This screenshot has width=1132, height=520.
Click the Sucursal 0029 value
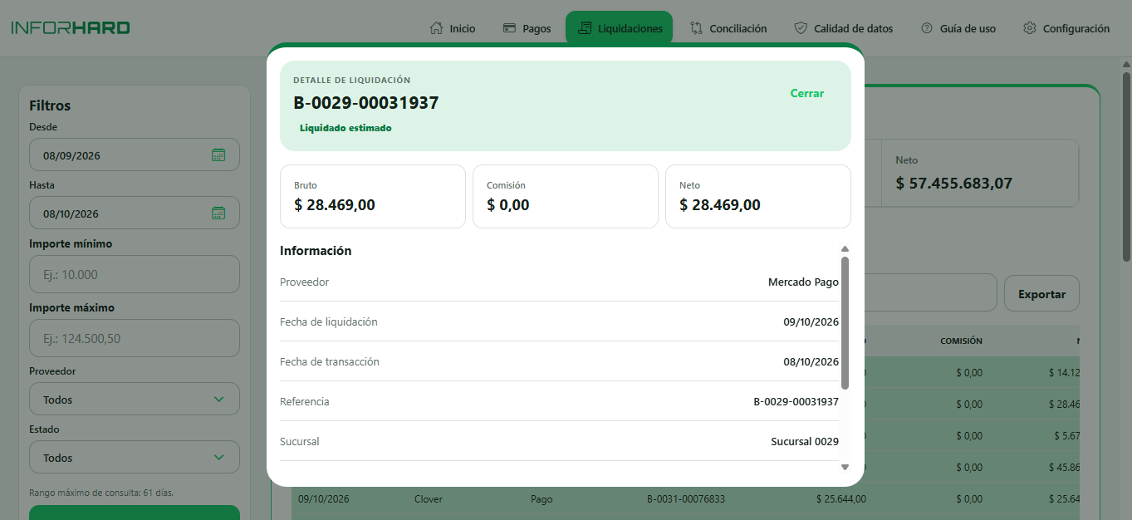click(805, 442)
